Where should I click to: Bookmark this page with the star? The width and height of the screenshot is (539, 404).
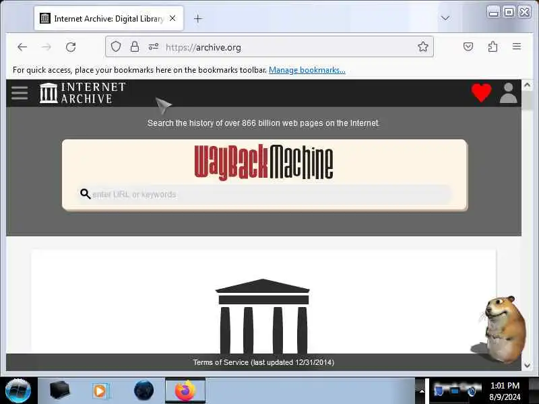click(423, 46)
